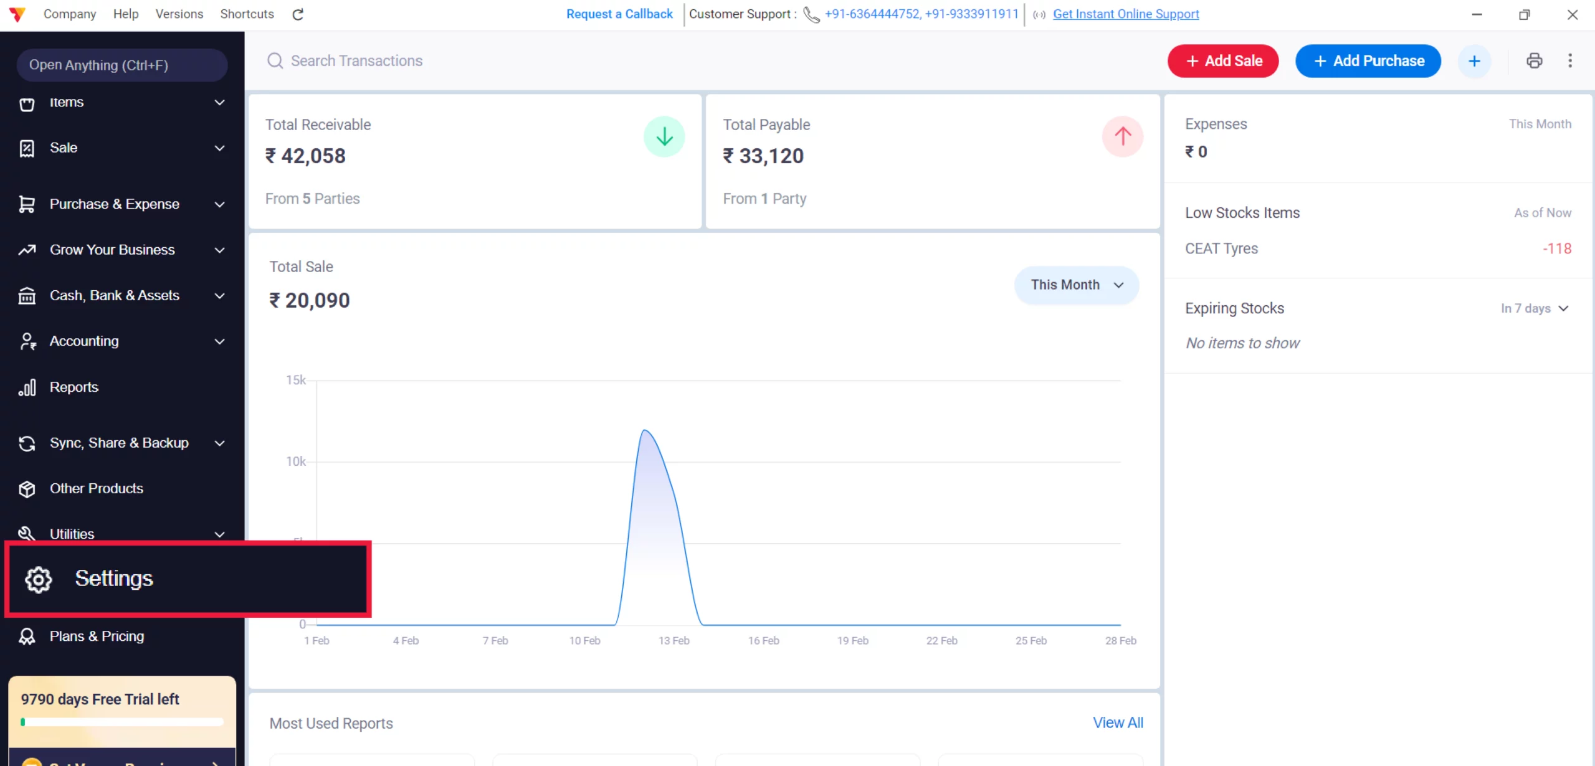Click the free trial progress bar
Screen dimensions: 1595x766
(x=122, y=722)
